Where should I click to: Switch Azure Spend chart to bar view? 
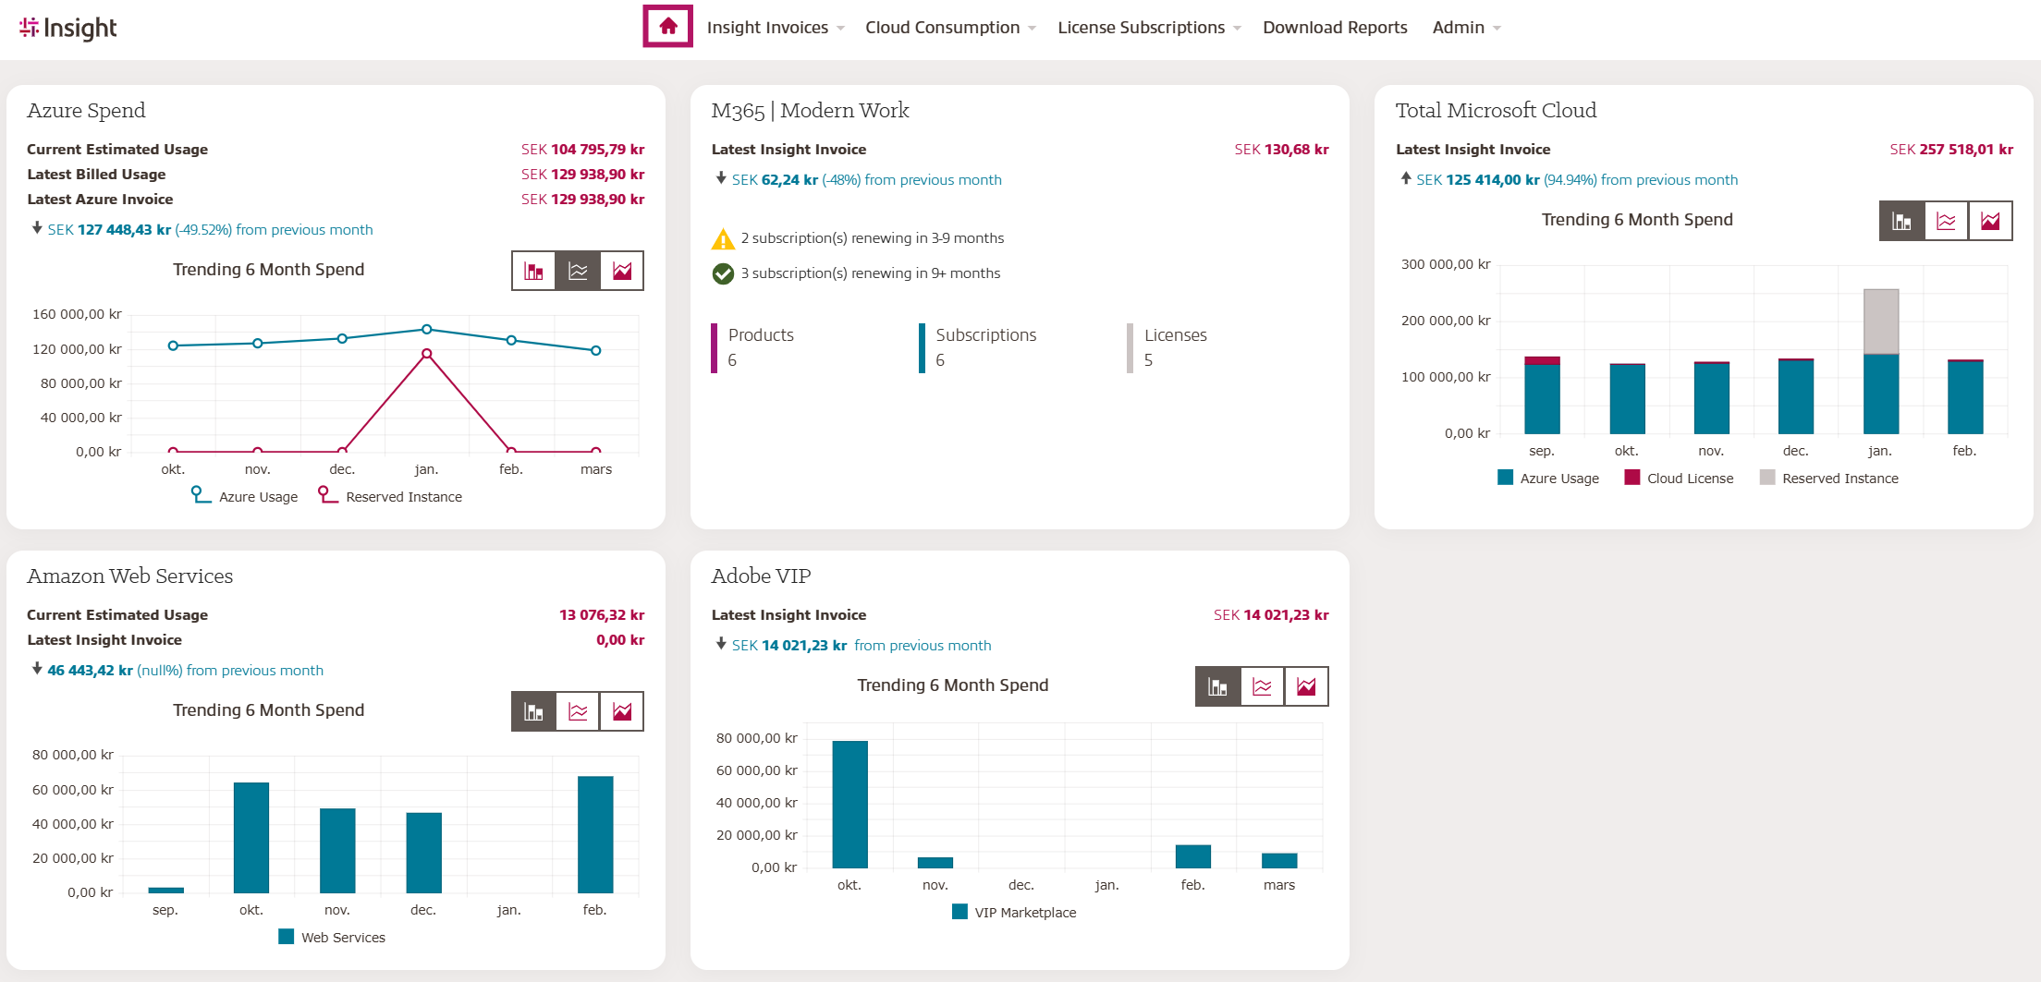(534, 271)
